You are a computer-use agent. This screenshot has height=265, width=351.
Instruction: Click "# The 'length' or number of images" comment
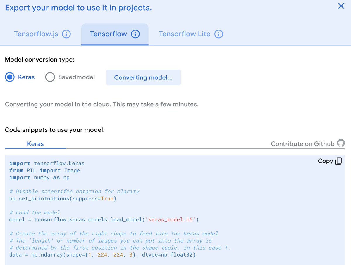click(x=111, y=241)
